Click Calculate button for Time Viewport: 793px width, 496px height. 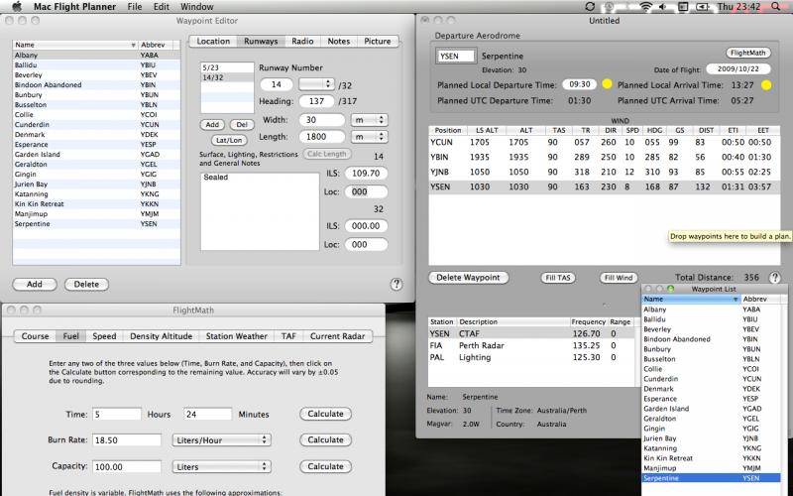[x=325, y=414]
